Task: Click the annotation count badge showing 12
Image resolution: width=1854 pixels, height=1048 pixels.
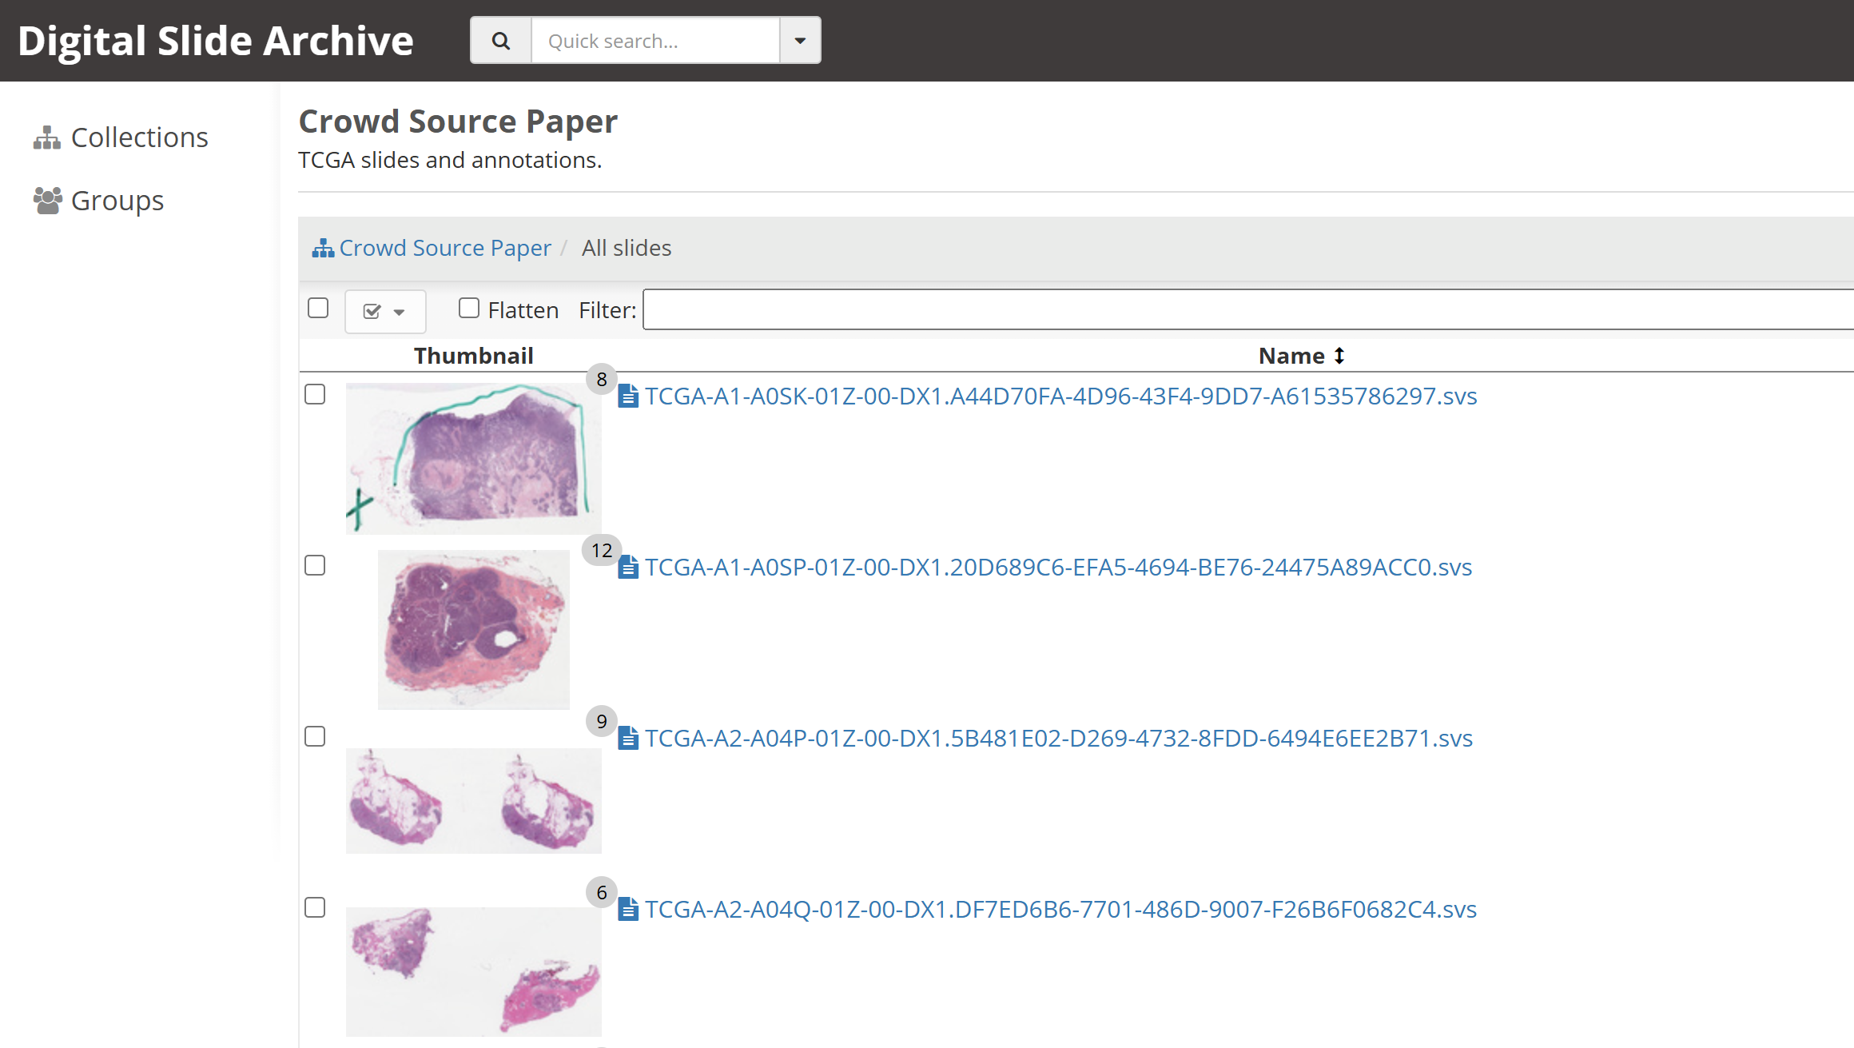Action: point(602,550)
